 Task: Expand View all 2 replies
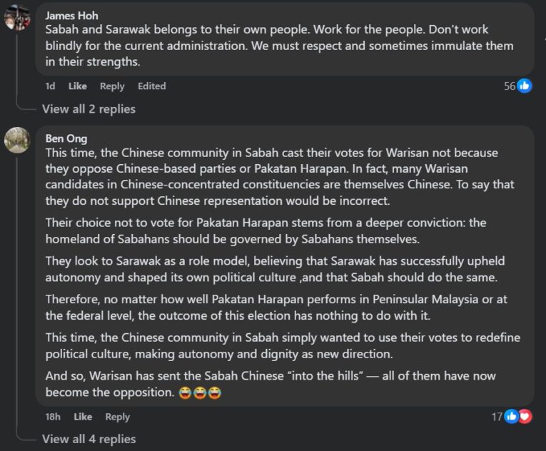(x=89, y=109)
